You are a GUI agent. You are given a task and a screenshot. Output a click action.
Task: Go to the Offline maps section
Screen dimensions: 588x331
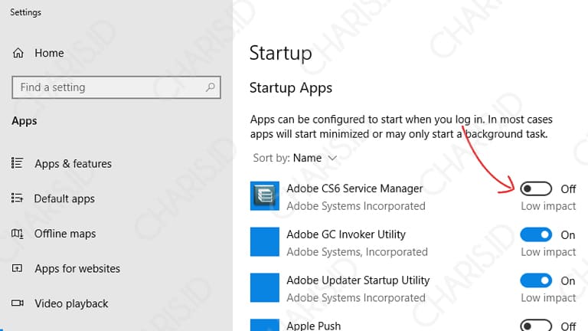65,234
